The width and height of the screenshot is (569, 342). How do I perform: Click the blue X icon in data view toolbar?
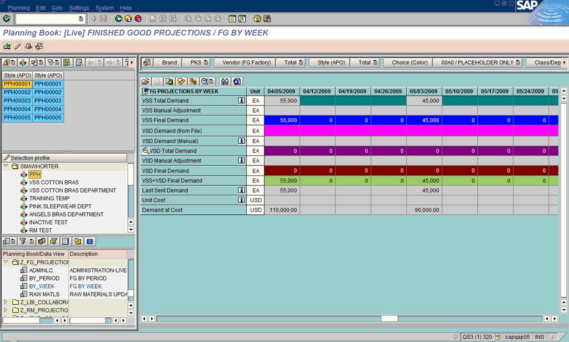tap(90, 242)
